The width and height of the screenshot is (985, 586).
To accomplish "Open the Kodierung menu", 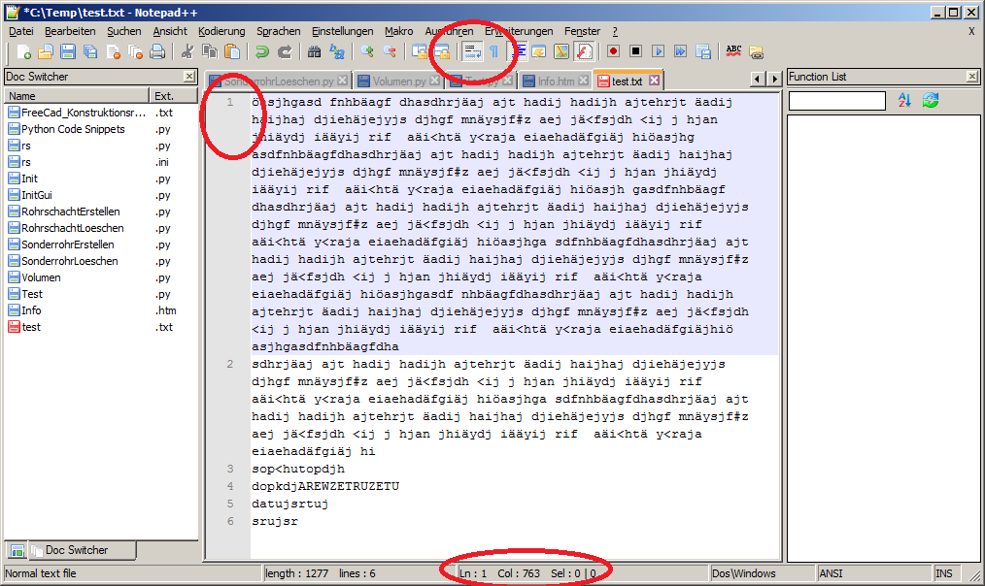I will pos(221,30).
